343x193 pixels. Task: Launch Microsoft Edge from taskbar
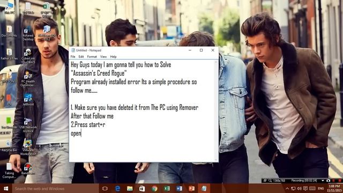117,188
